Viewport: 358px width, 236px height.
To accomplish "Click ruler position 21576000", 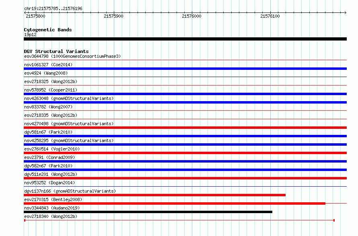I will tap(191, 16).
